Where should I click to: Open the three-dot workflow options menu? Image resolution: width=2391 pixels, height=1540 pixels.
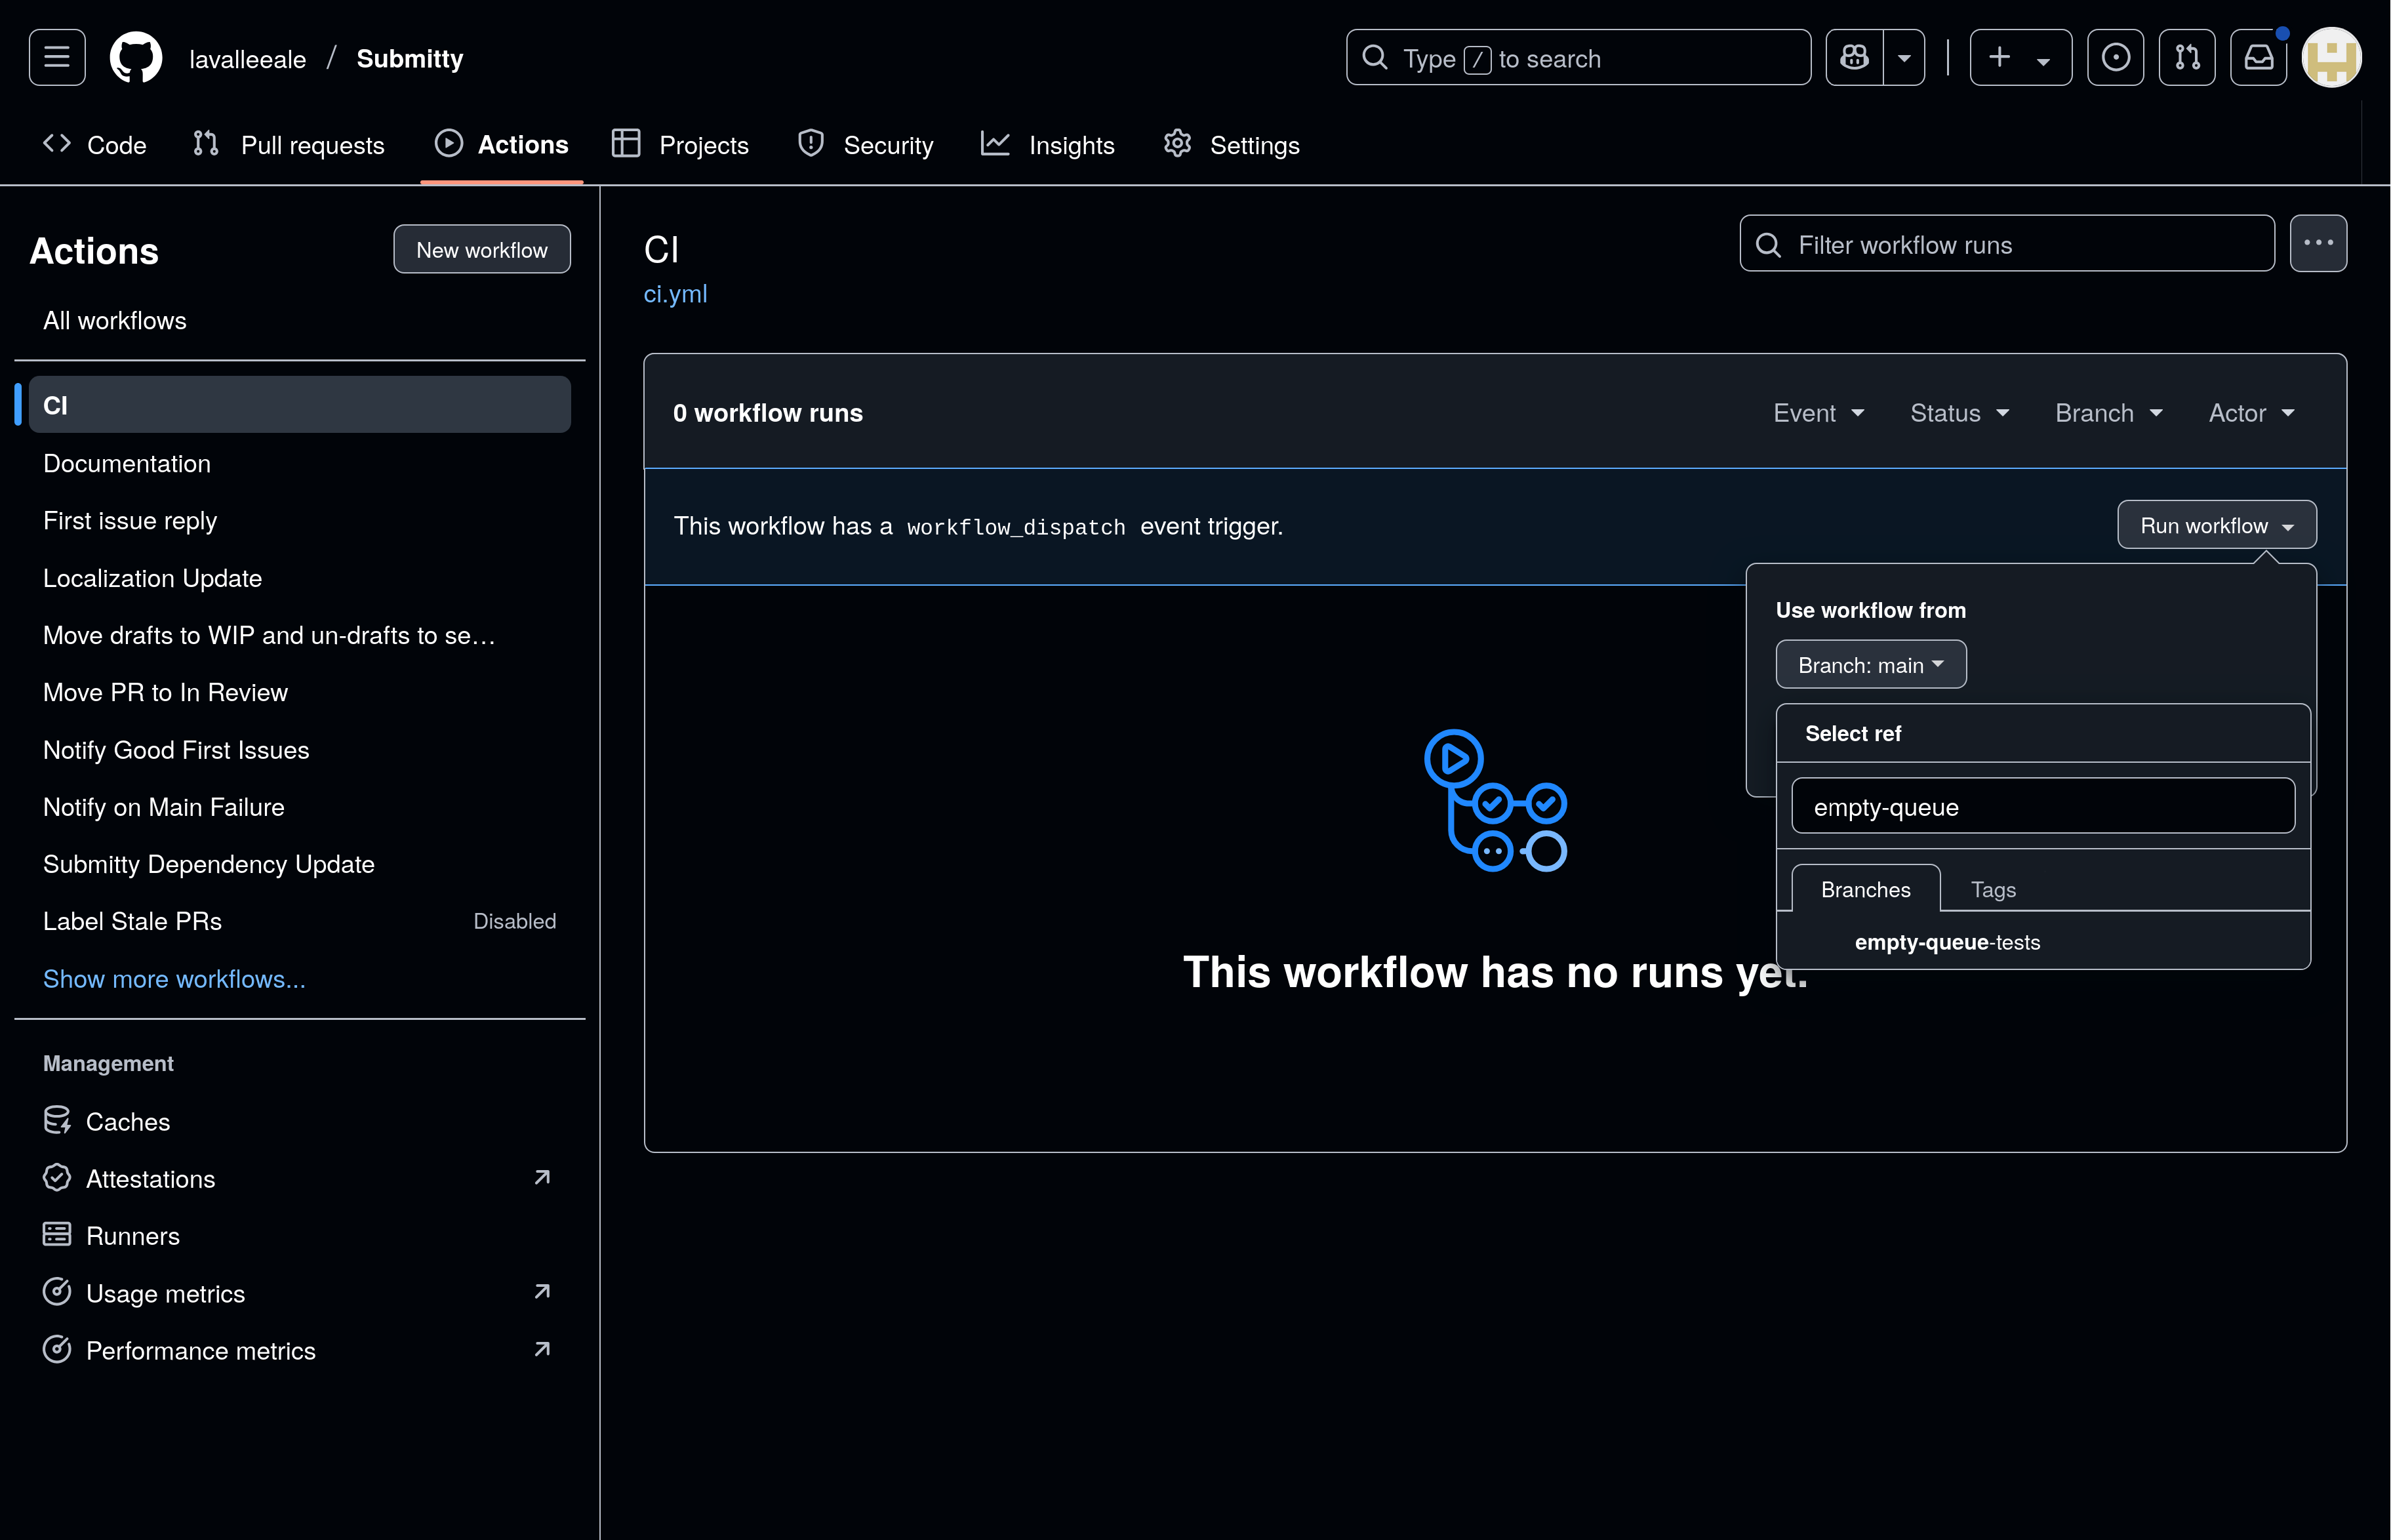pyautogui.click(x=2319, y=243)
